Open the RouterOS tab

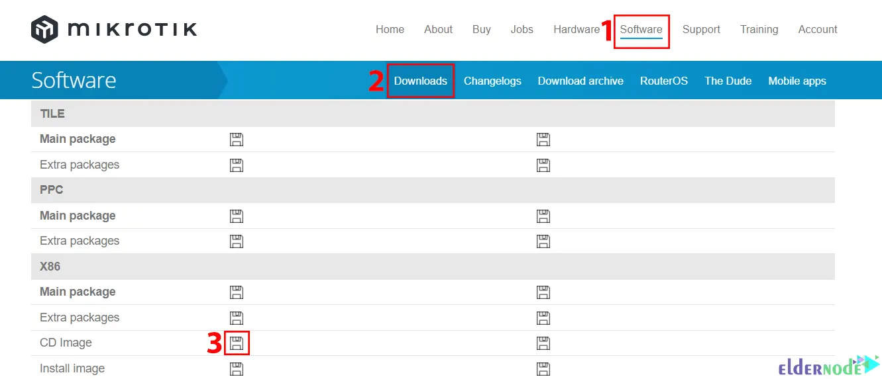(664, 81)
